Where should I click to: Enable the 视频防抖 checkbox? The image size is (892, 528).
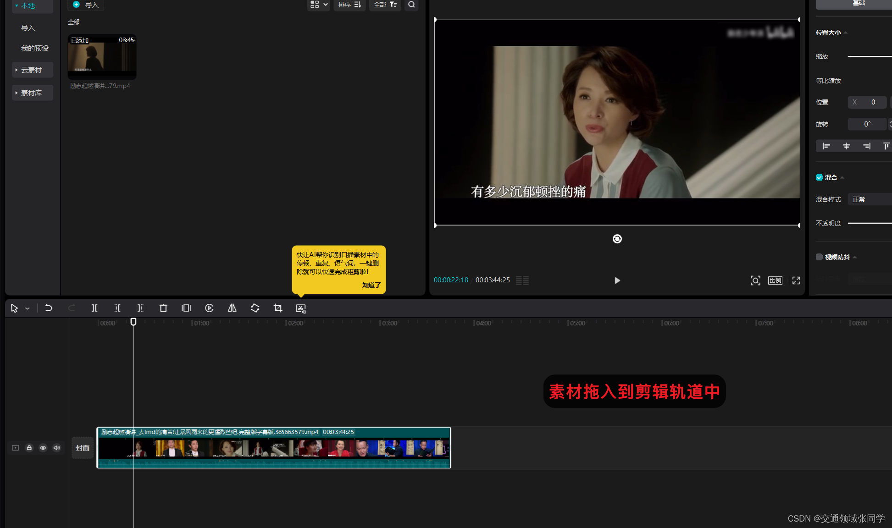tap(819, 257)
